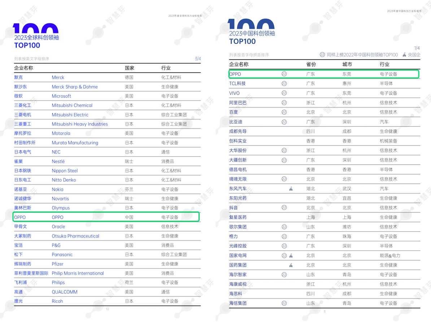Viewport: 431px width, 322px height.
Task: Open the Philip Morris International link
Action: click(x=78, y=273)
